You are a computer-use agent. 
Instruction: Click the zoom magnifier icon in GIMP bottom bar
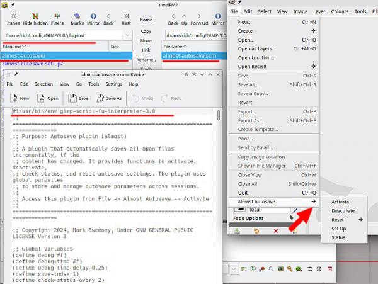(271, 269)
